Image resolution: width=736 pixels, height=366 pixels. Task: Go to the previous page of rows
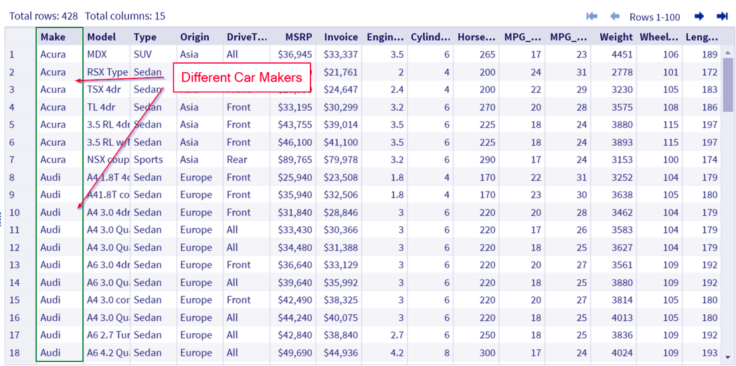coord(614,17)
